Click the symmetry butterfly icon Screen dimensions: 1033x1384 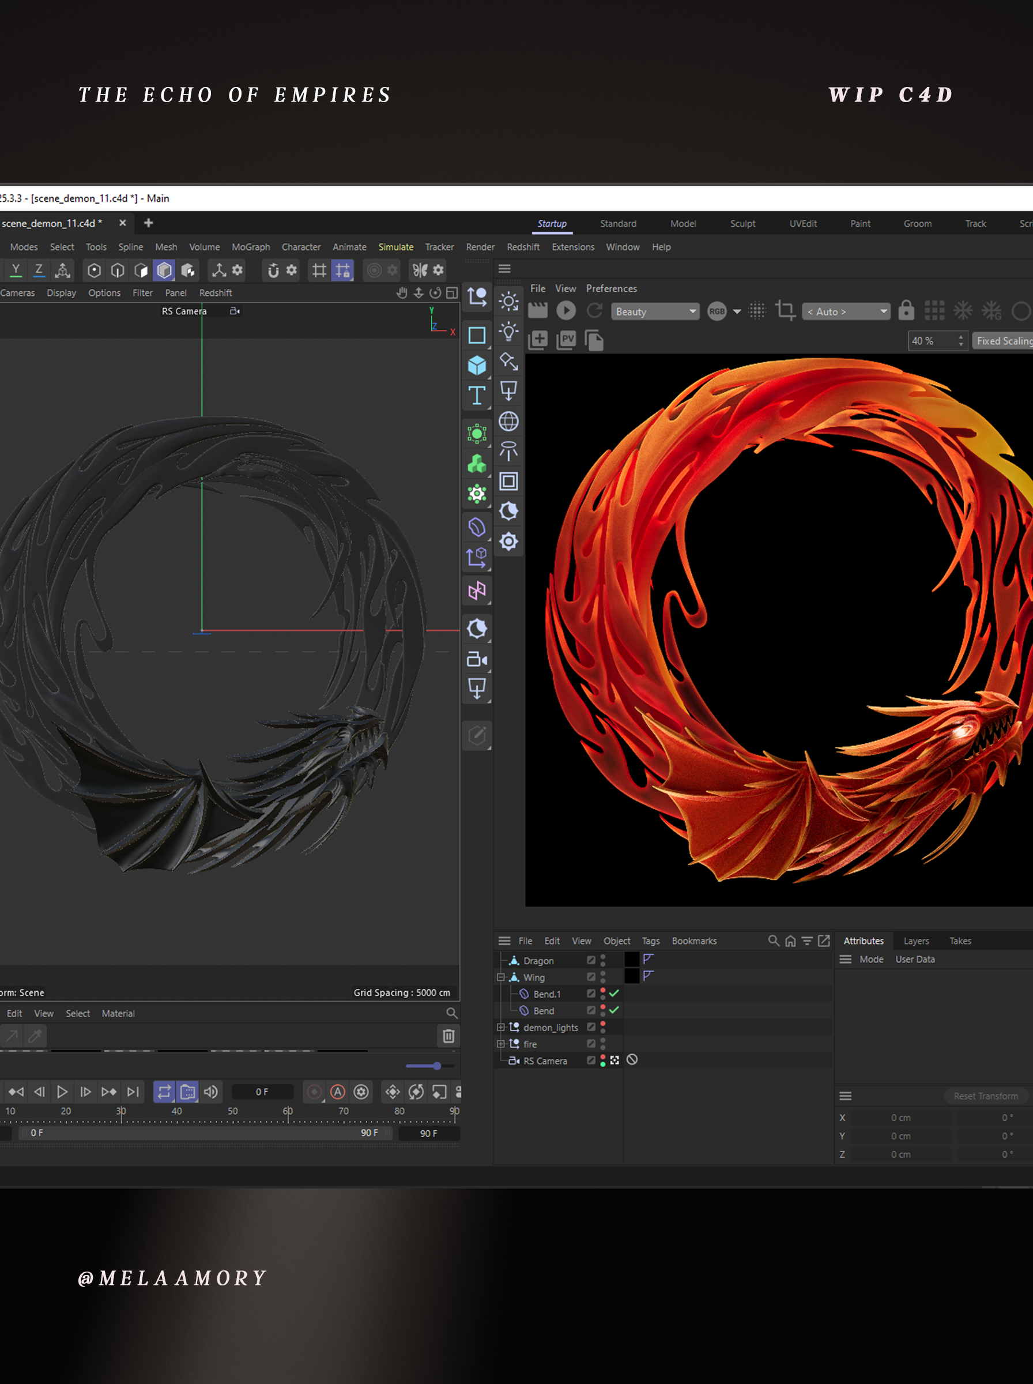pos(420,270)
